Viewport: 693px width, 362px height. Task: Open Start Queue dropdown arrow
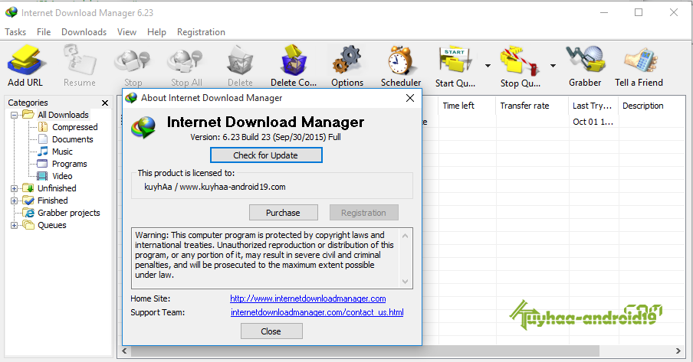click(x=488, y=65)
